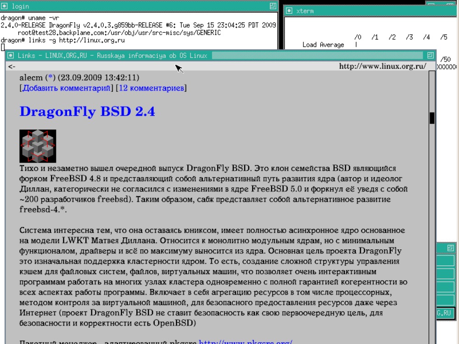
Task: Select the first empty entry in icon manager
Action: (445, 260)
